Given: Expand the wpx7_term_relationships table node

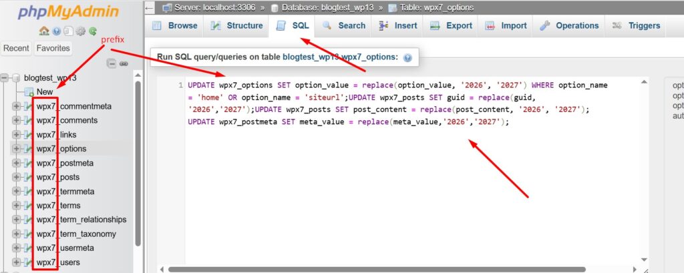Looking at the screenshot, I should (17, 220).
